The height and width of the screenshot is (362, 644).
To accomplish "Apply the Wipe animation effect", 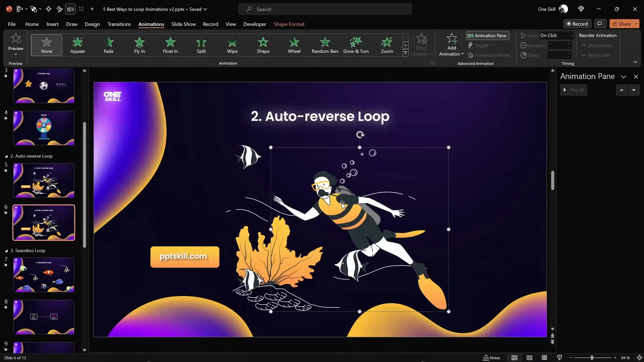I will (x=232, y=45).
